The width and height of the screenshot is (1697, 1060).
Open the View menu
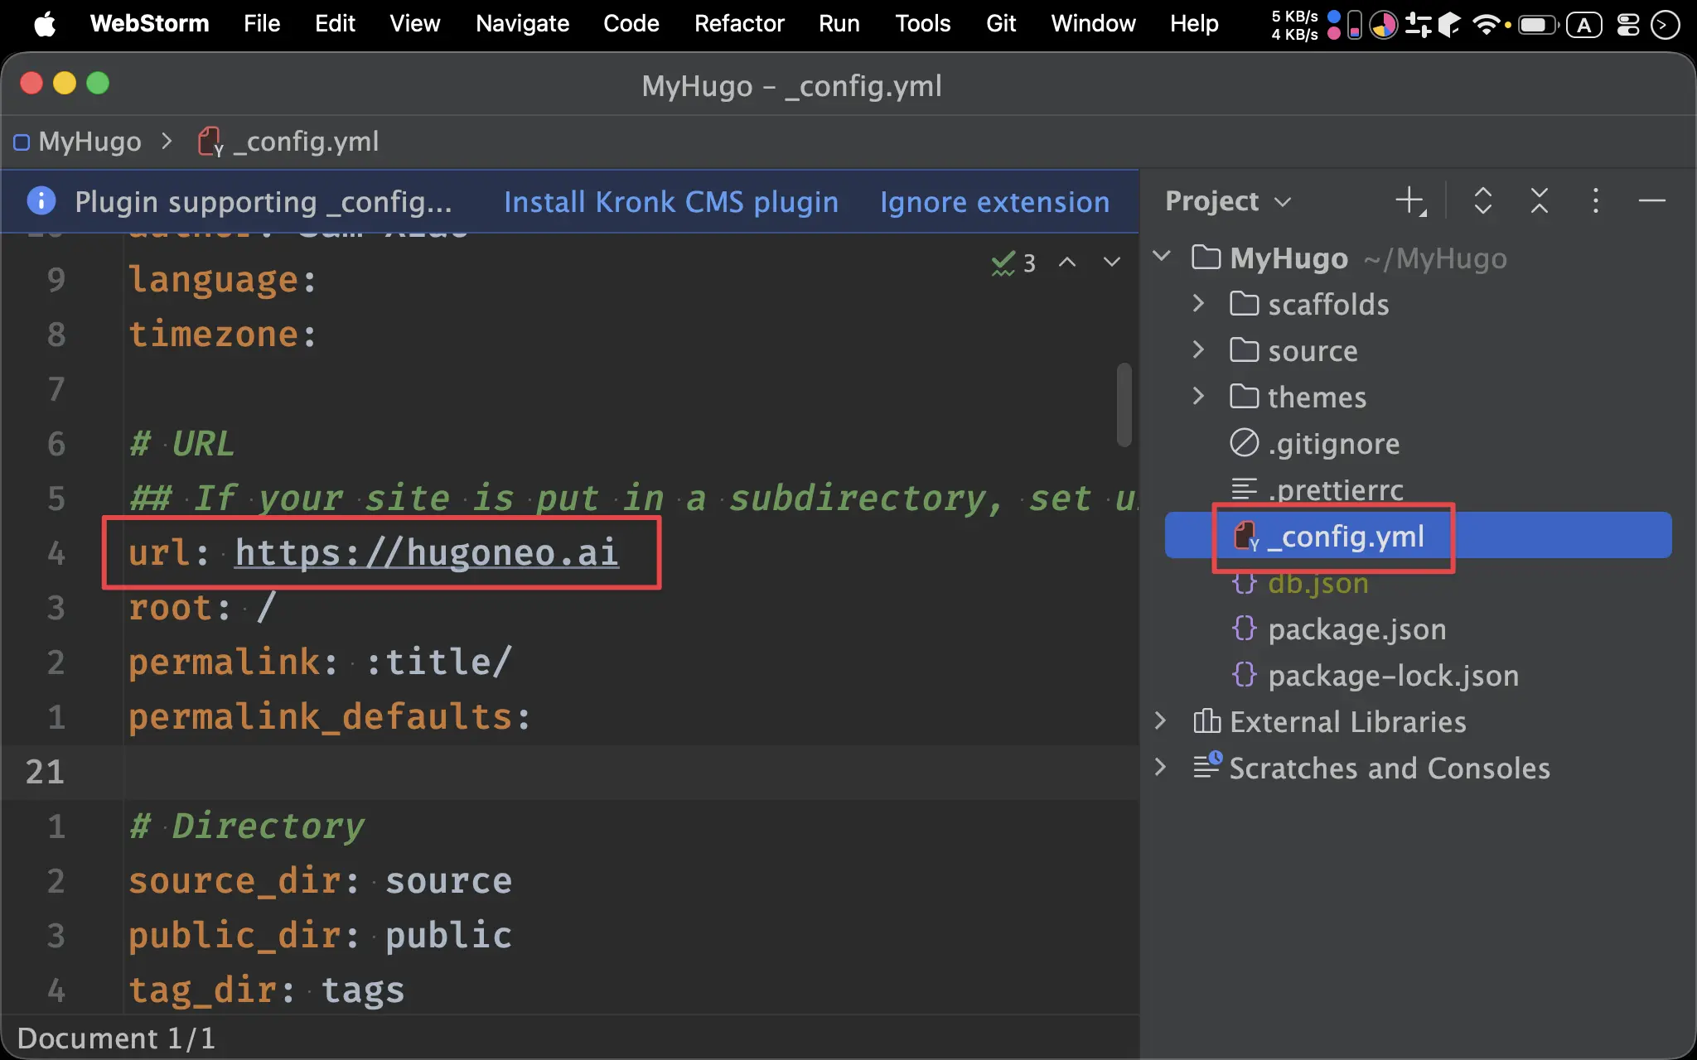[x=415, y=24]
